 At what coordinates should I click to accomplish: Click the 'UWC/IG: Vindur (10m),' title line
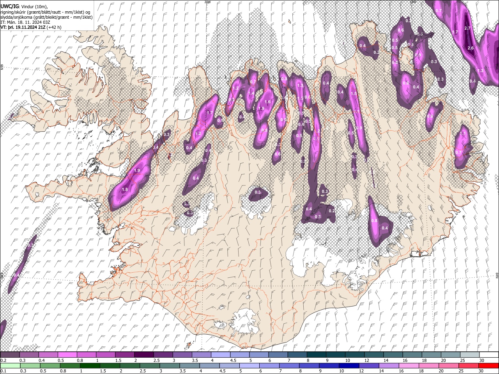(x=24, y=7)
